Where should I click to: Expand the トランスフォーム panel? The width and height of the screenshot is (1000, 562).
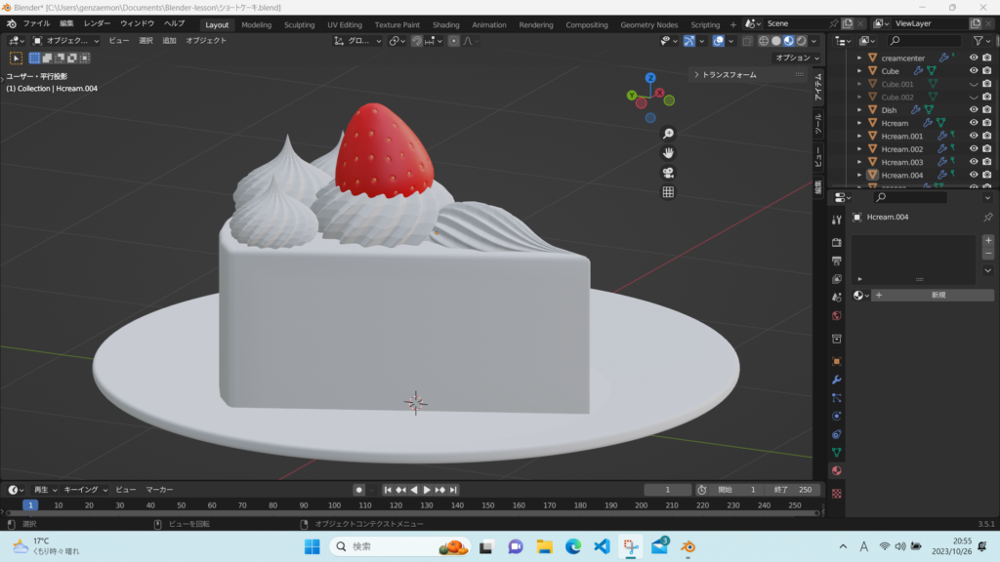(x=729, y=74)
